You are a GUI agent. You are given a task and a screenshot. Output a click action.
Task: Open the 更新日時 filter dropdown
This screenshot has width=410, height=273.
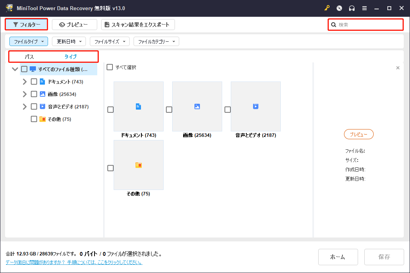[x=69, y=41]
